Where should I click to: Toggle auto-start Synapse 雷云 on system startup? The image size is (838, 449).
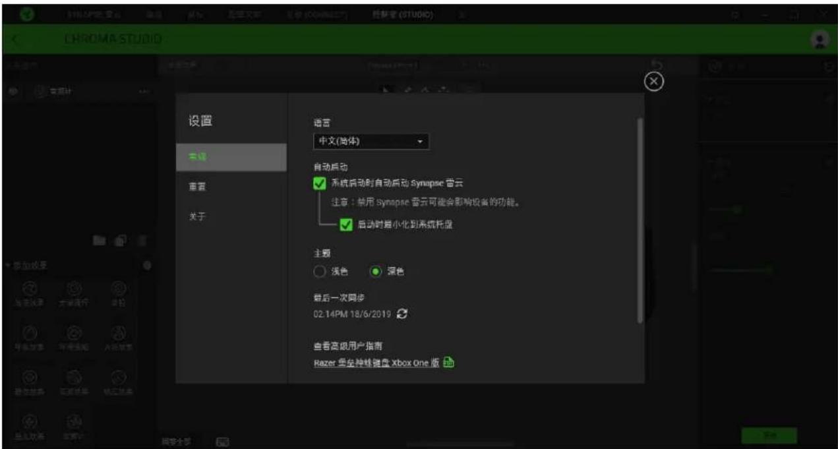(319, 184)
